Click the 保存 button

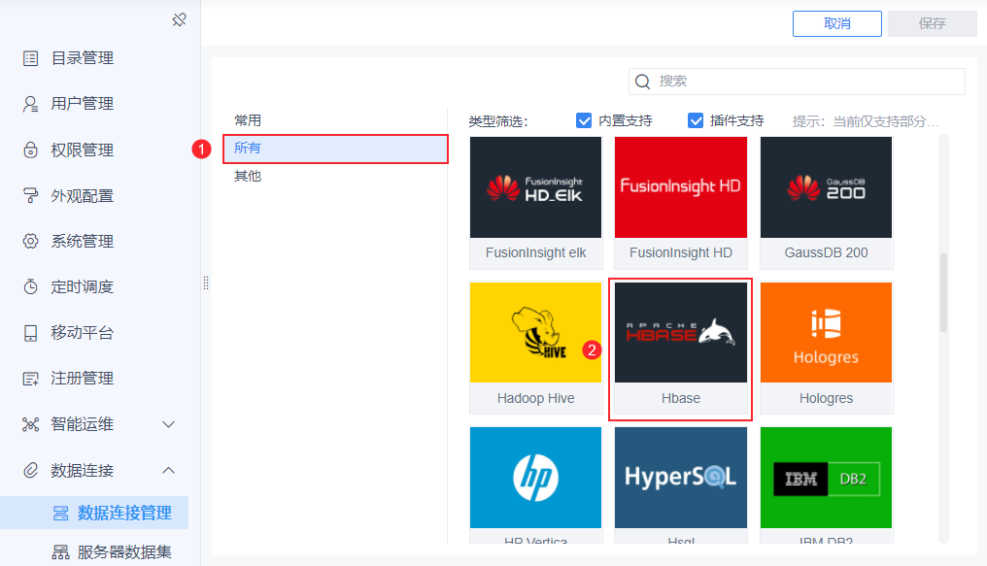(x=933, y=24)
